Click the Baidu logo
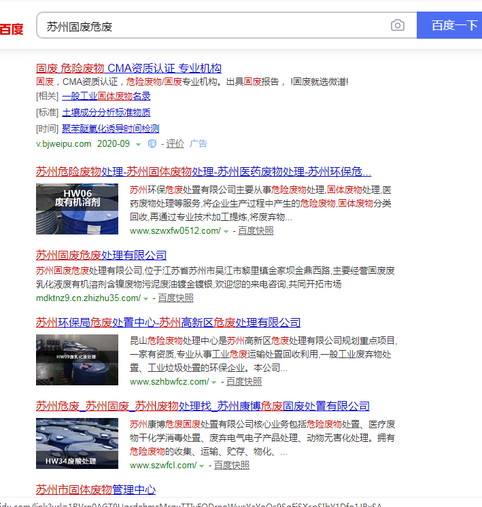 [x=12, y=29]
